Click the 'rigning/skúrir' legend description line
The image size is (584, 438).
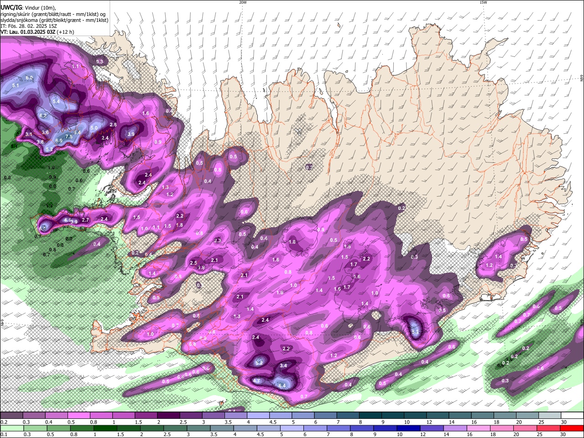(x=53, y=14)
